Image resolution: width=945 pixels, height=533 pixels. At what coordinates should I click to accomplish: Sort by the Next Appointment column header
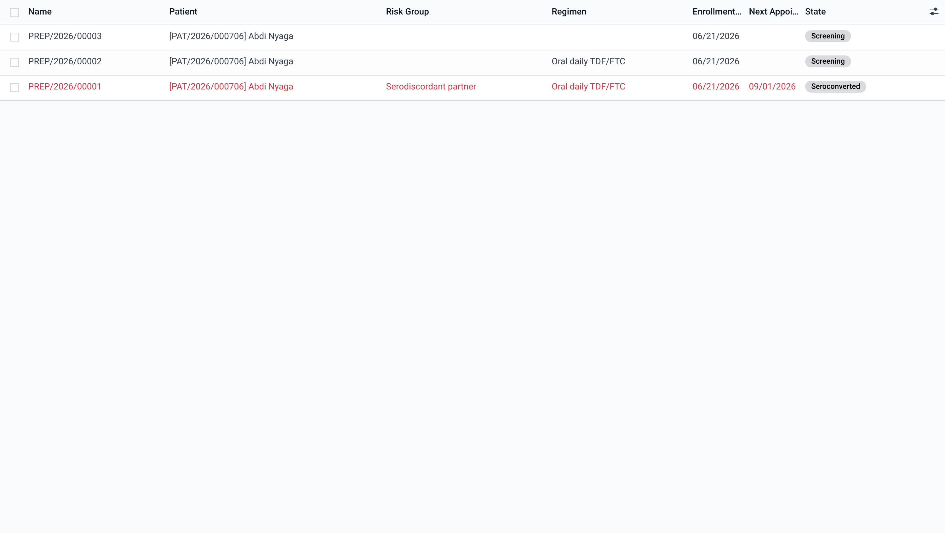coord(773,12)
